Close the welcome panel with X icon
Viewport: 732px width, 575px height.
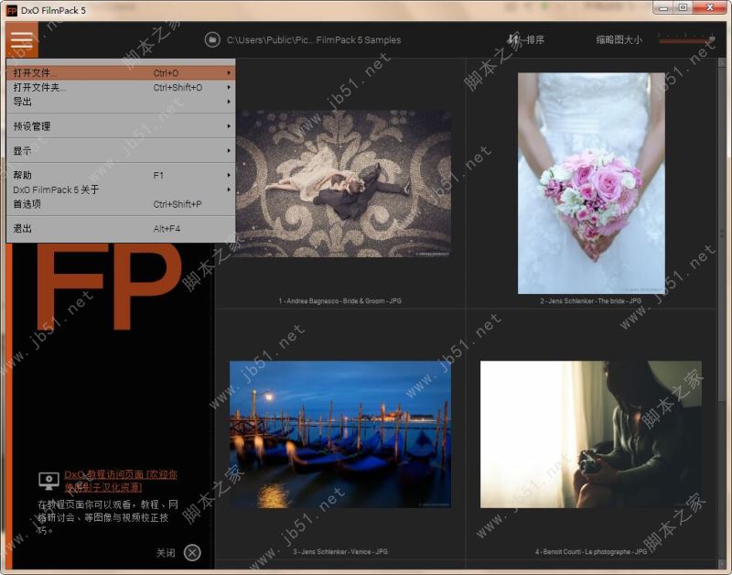pyautogui.click(x=192, y=553)
